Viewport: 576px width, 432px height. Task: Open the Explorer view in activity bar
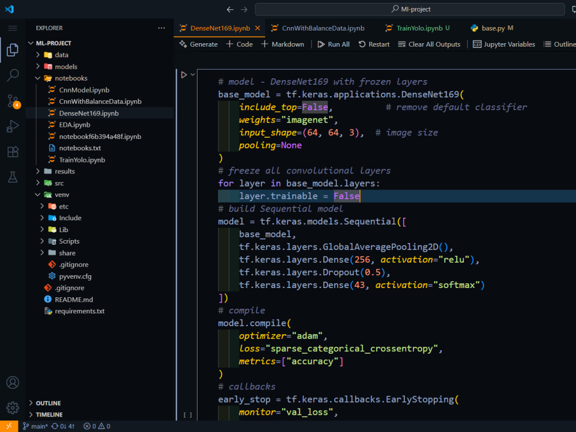pos(13,50)
